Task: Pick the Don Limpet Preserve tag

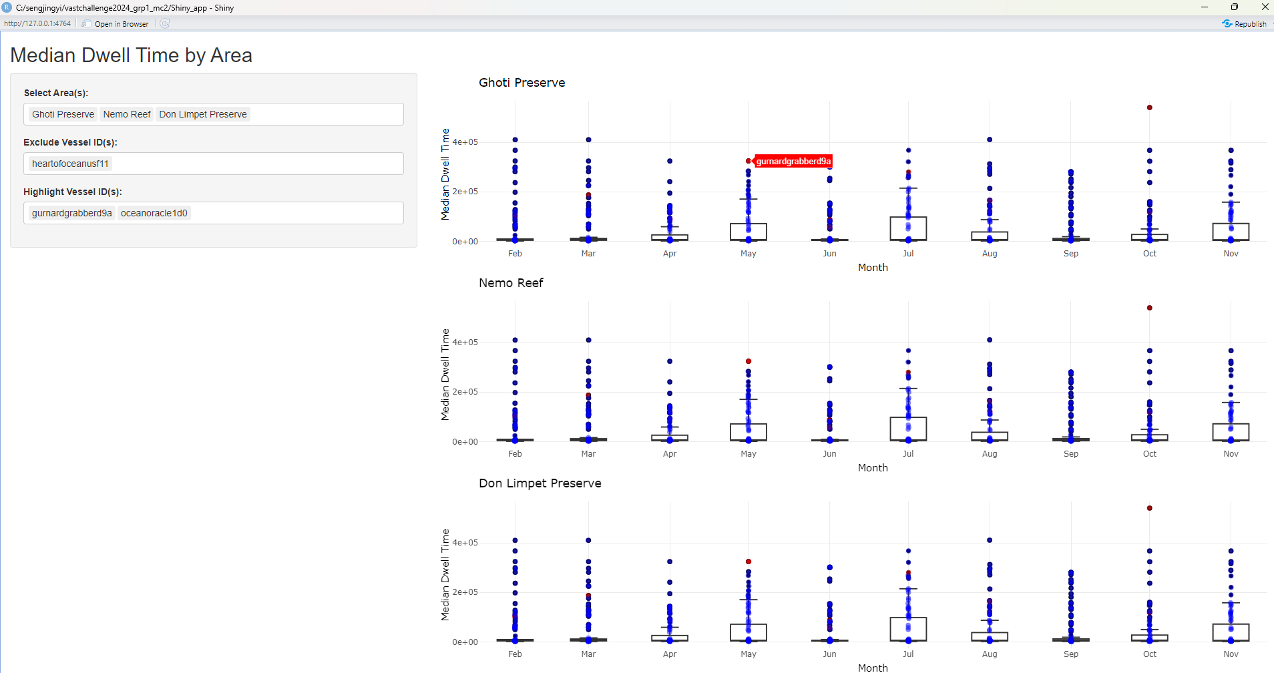Action: point(203,114)
